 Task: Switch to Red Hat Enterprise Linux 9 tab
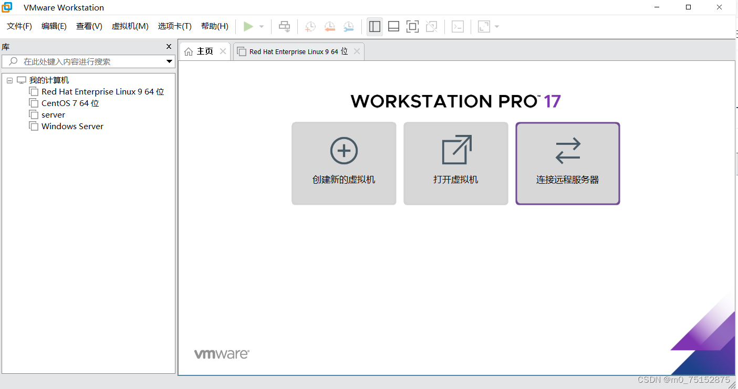click(298, 51)
